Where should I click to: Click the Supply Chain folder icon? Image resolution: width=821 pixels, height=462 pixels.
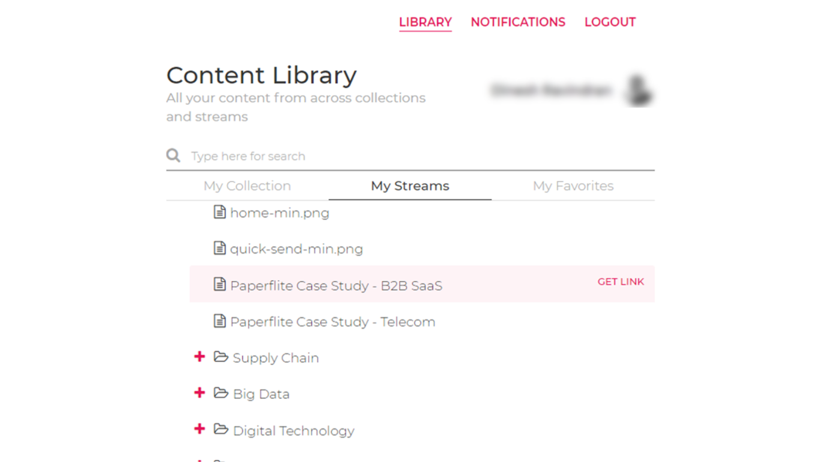point(221,357)
